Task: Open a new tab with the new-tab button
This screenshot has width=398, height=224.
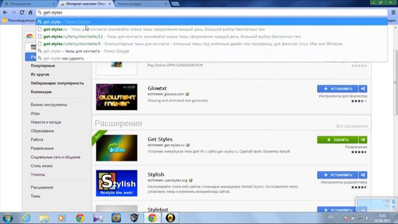Action: (x=175, y=4)
